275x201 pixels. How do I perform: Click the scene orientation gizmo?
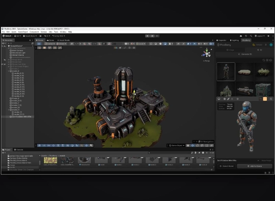coord(207,53)
